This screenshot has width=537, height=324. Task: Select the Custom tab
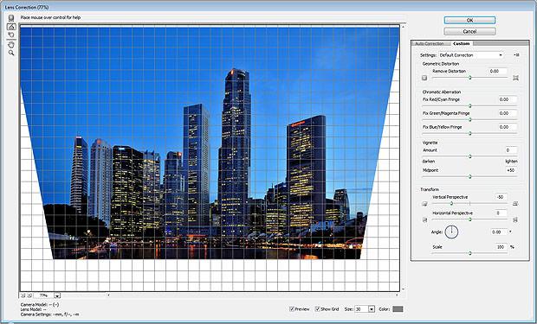pyautogui.click(x=461, y=43)
